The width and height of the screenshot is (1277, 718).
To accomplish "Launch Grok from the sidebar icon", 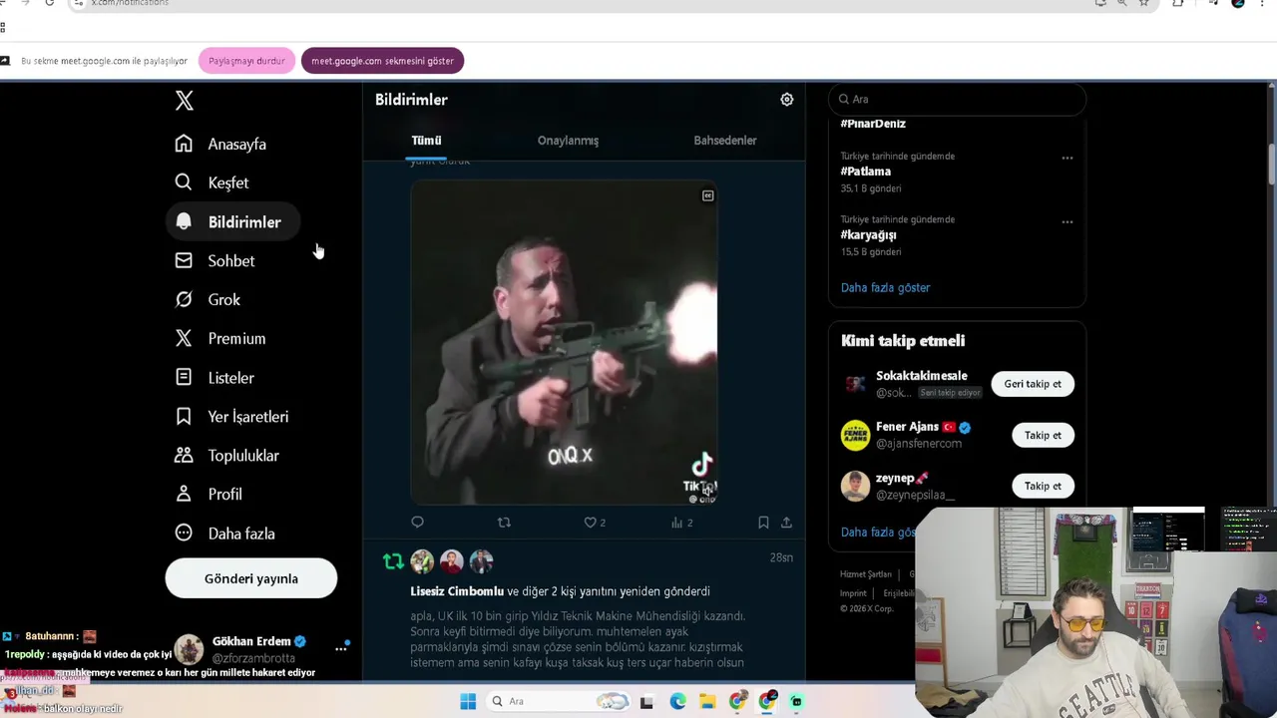I will 184,299.
